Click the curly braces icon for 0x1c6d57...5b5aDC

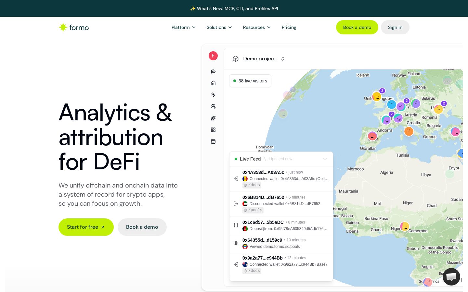pos(236,225)
